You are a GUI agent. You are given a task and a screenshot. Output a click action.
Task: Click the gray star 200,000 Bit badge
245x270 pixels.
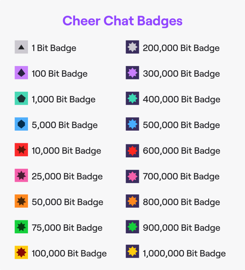[x=132, y=47]
